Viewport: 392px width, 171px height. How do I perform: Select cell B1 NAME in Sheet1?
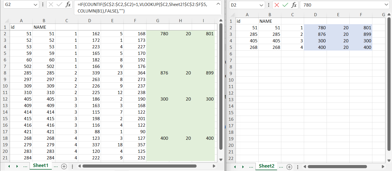[x=44, y=27]
